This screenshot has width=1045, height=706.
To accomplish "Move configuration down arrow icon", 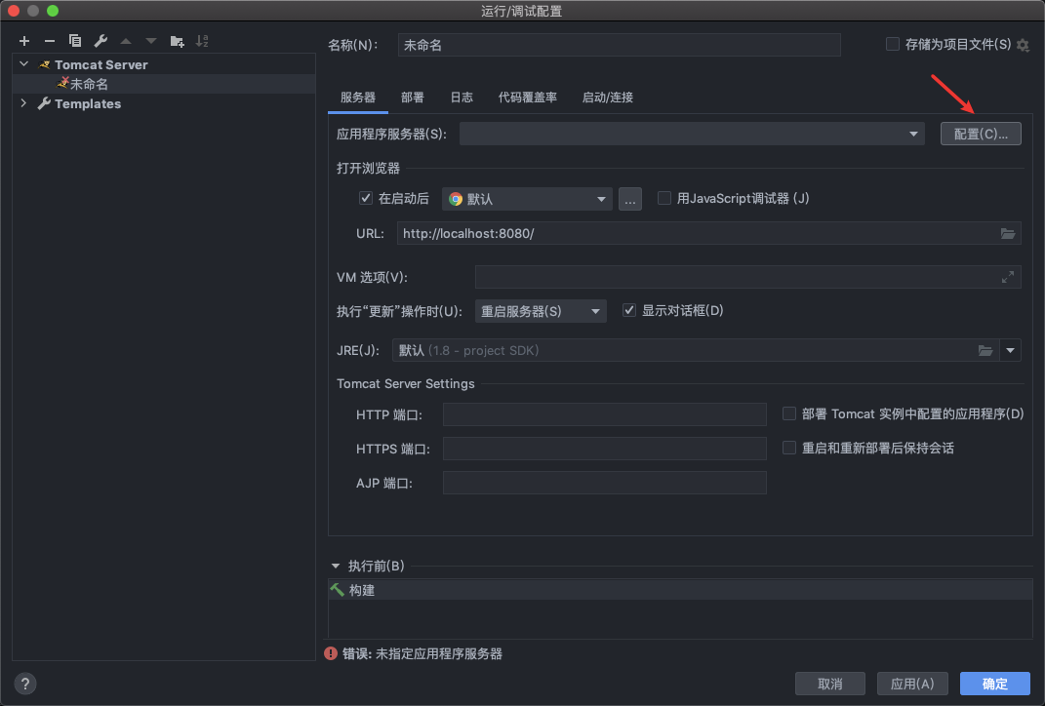I will [151, 41].
